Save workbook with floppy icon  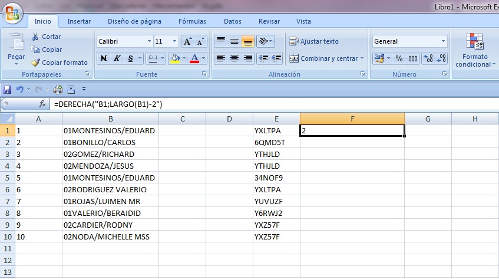(7, 90)
